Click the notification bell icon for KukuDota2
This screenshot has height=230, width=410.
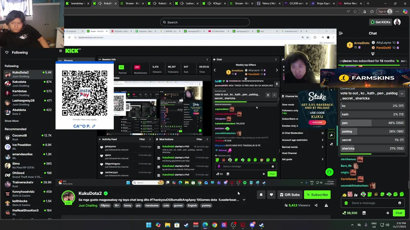coord(261,195)
